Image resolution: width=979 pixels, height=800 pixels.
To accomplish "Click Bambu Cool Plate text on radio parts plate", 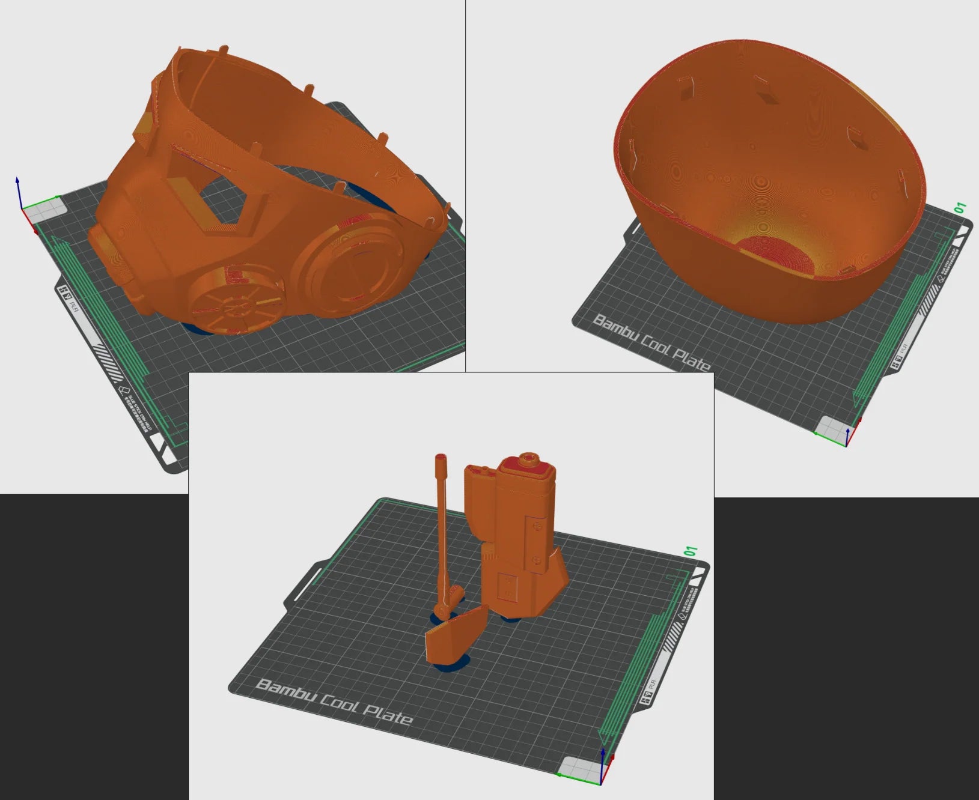I will [x=334, y=702].
